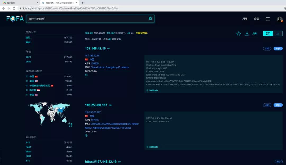This screenshot has width=286, height=165.
Task: Filter by 协议 protocol type
Action: tap(28, 38)
